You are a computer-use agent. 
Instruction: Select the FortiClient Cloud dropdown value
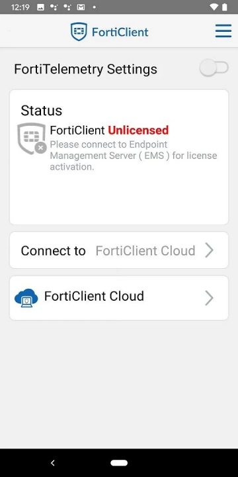pos(145,250)
